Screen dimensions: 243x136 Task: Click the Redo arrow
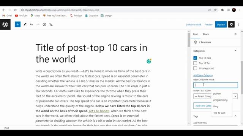(x=38, y=24)
